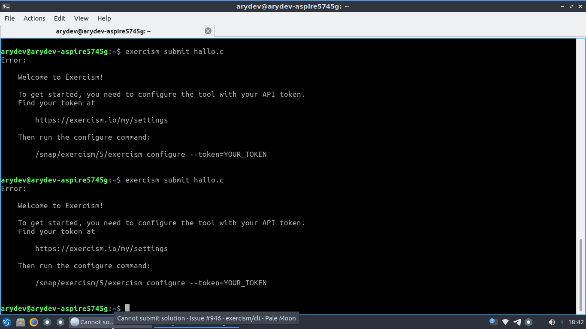This screenshot has width=586, height=329.
Task: Open the 18:42 clock in the taskbar
Action: [576, 322]
